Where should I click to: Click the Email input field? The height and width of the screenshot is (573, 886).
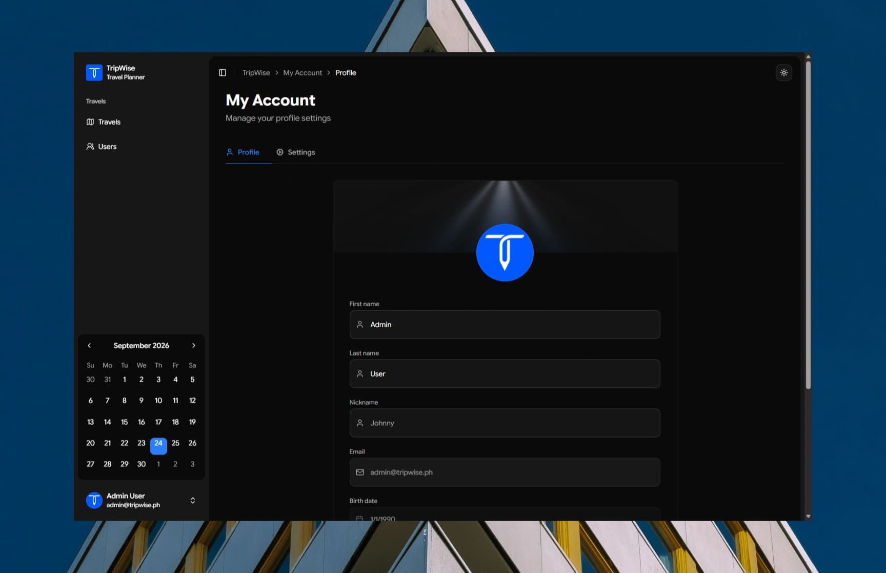(505, 472)
